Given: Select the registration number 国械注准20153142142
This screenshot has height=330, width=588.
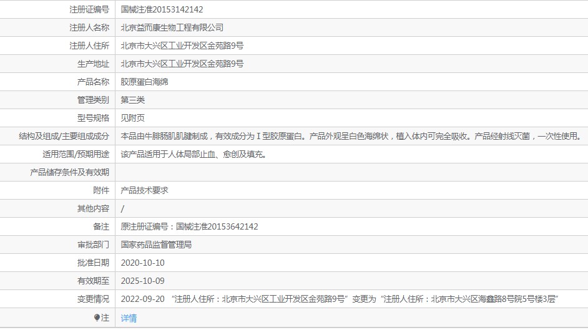Looking at the screenshot, I should (162, 9).
